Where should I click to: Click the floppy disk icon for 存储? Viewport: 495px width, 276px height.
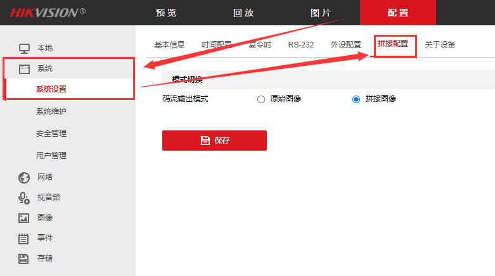click(24, 258)
